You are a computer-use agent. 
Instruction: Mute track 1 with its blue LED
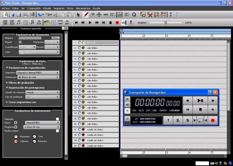point(80,42)
